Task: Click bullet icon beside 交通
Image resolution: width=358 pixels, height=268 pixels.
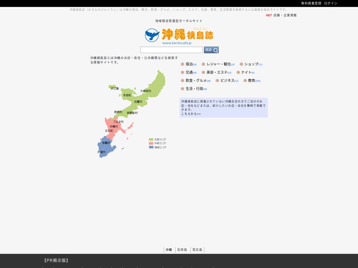Action: point(182,72)
